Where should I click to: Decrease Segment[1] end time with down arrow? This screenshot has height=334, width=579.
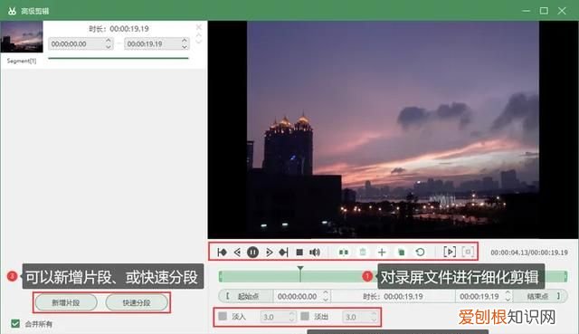tap(185, 46)
